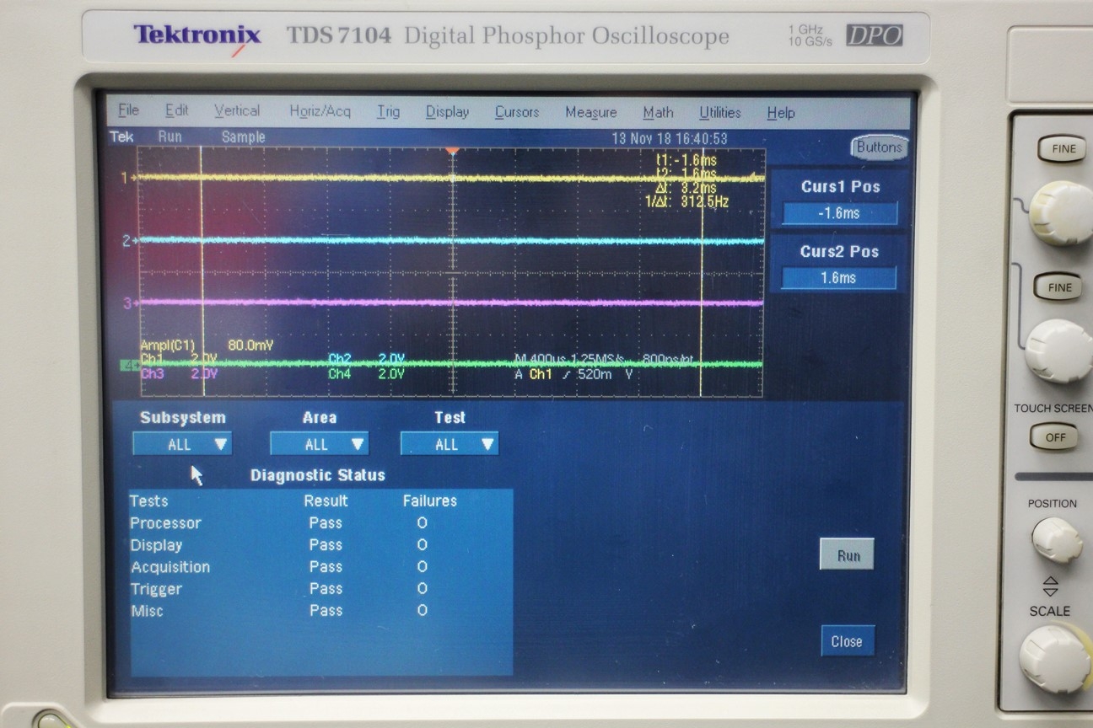This screenshot has height=728, width=1093.
Task: Expand the Test ALL dropdown
Action: [450, 444]
